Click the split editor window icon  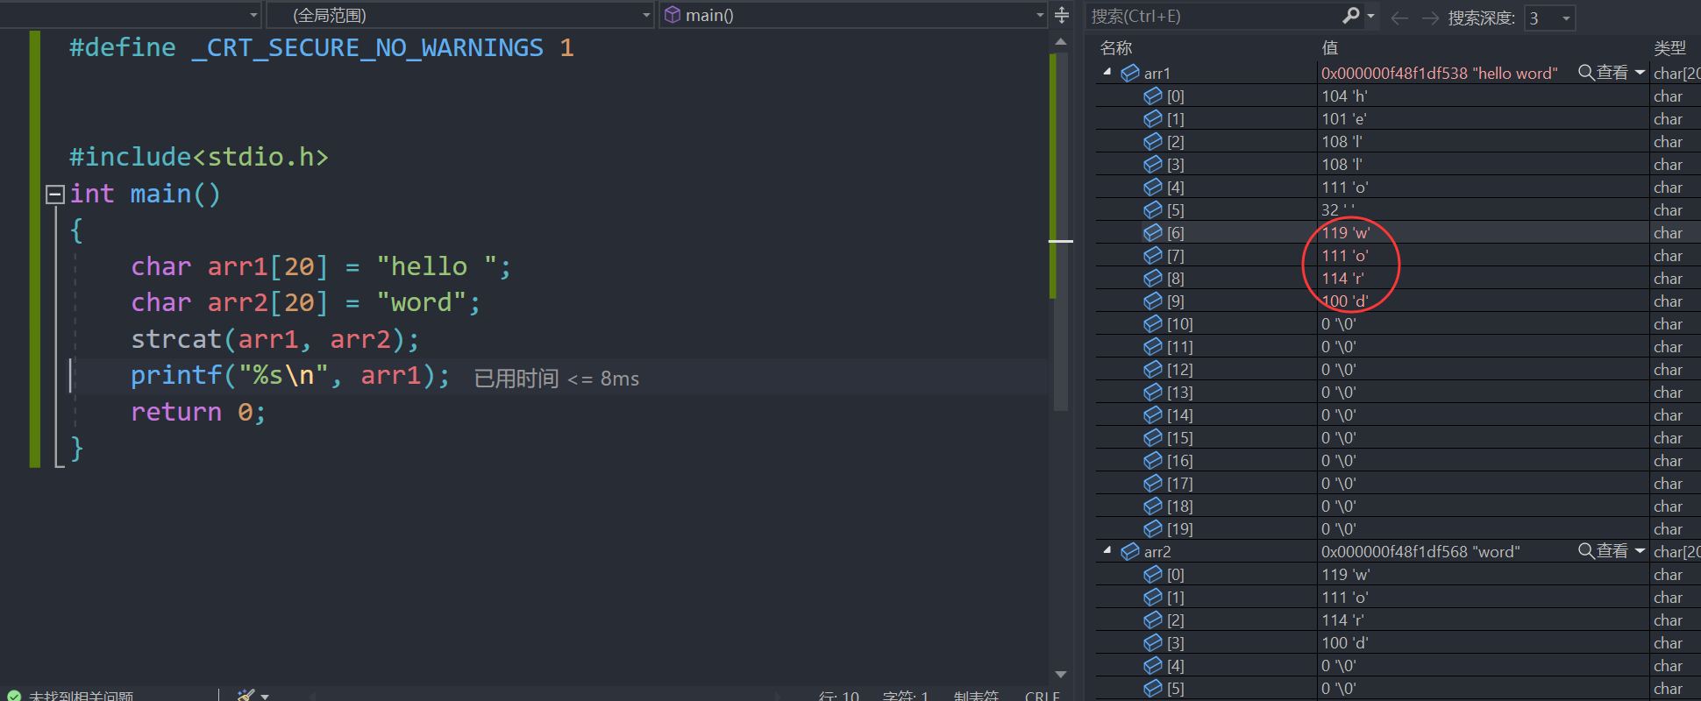pos(1062,15)
